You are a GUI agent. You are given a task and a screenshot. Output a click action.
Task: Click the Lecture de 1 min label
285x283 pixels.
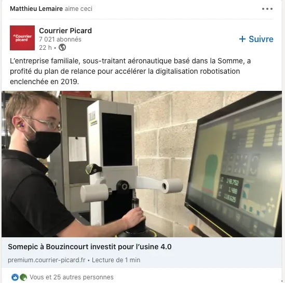[x=116, y=260]
